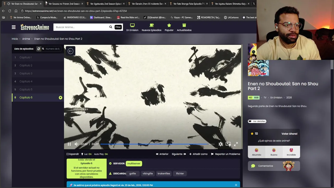Click Reportar un Problema
The height and width of the screenshot is (188, 334).
225,154
